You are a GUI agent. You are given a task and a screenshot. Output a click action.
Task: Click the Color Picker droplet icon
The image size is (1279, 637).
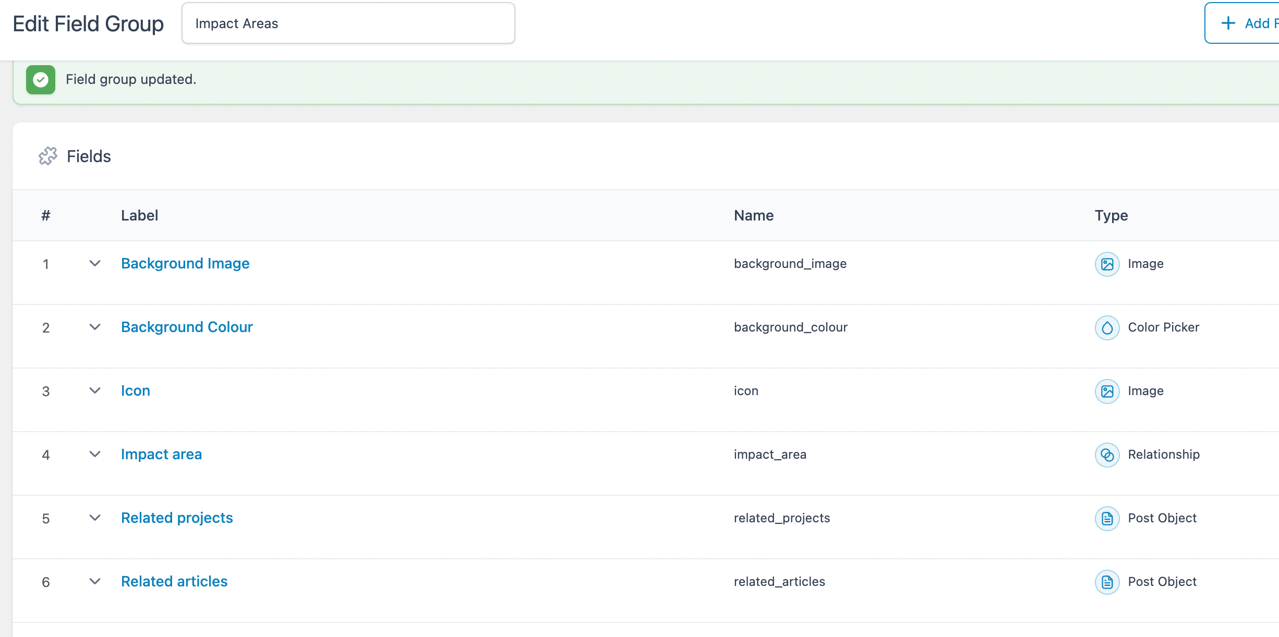(1107, 327)
